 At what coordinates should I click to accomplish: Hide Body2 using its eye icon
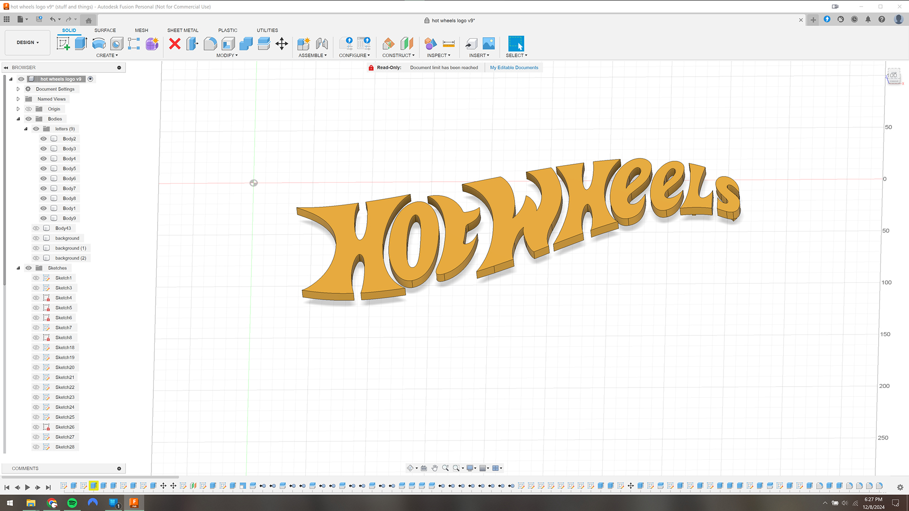(x=44, y=139)
